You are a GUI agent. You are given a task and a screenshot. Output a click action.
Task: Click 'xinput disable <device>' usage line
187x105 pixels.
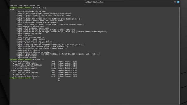27,56
